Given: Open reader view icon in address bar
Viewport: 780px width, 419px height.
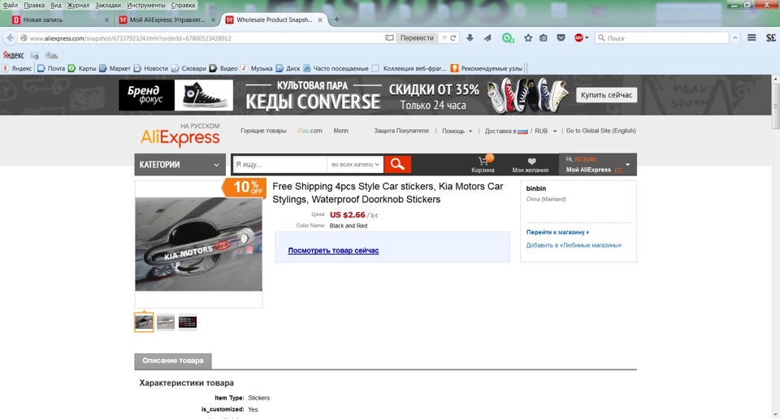Looking at the screenshot, I should point(389,38).
